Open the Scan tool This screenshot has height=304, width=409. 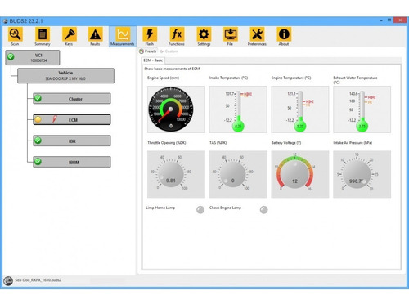pyautogui.click(x=15, y=34)
